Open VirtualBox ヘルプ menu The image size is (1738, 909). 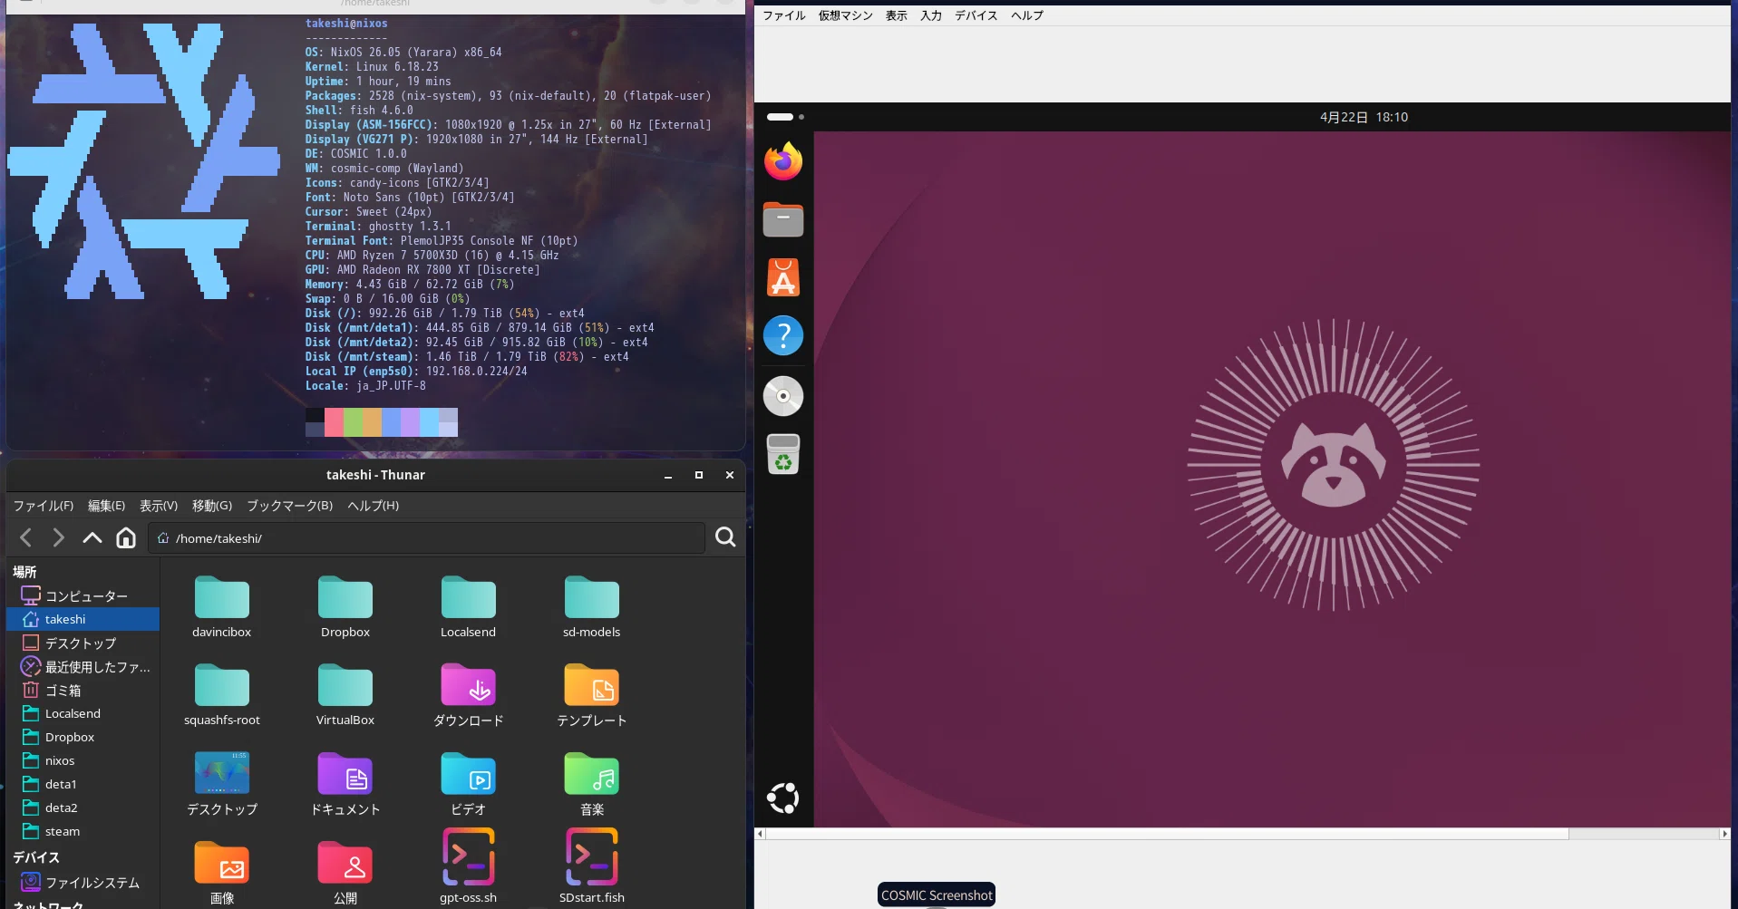(1027, 15)
